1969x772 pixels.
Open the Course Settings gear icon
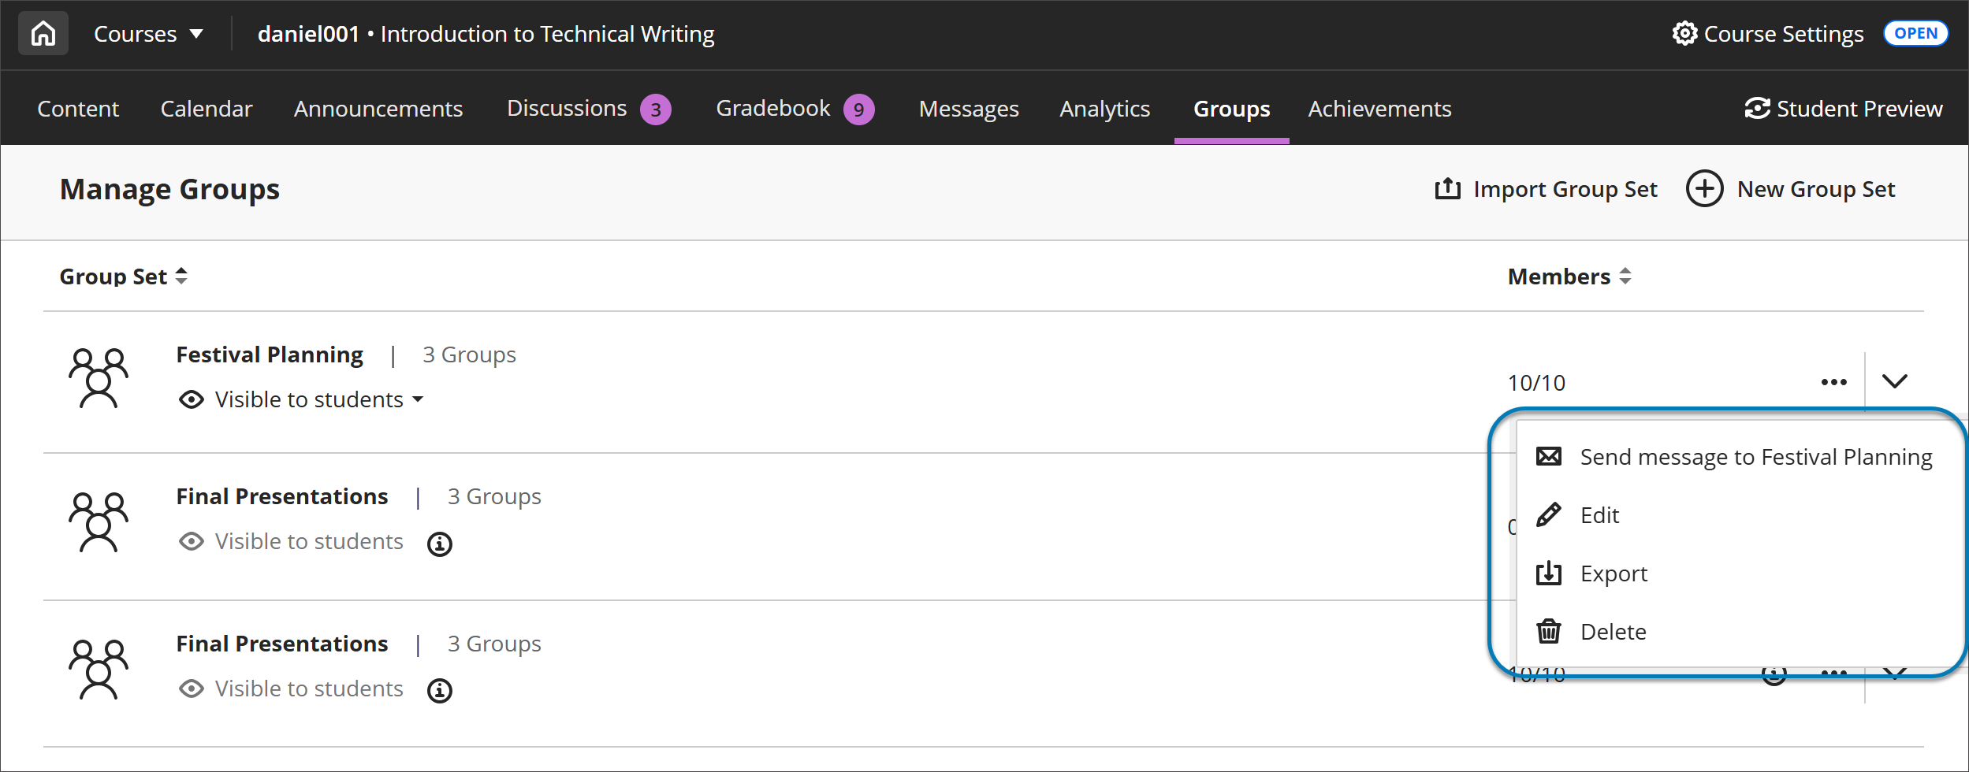click(x=1685, y=33)
